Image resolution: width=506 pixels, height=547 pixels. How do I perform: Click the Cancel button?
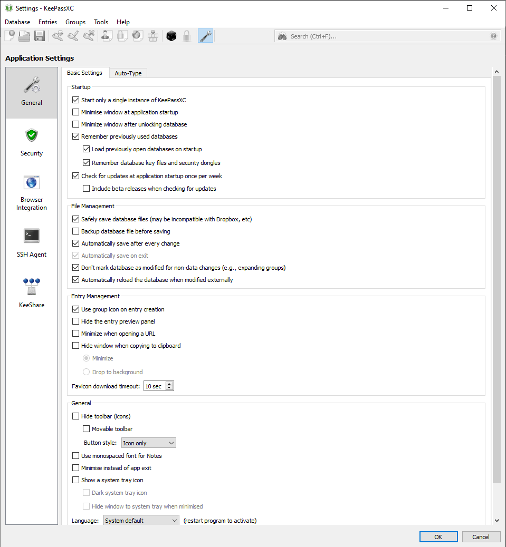coord(481,537)
